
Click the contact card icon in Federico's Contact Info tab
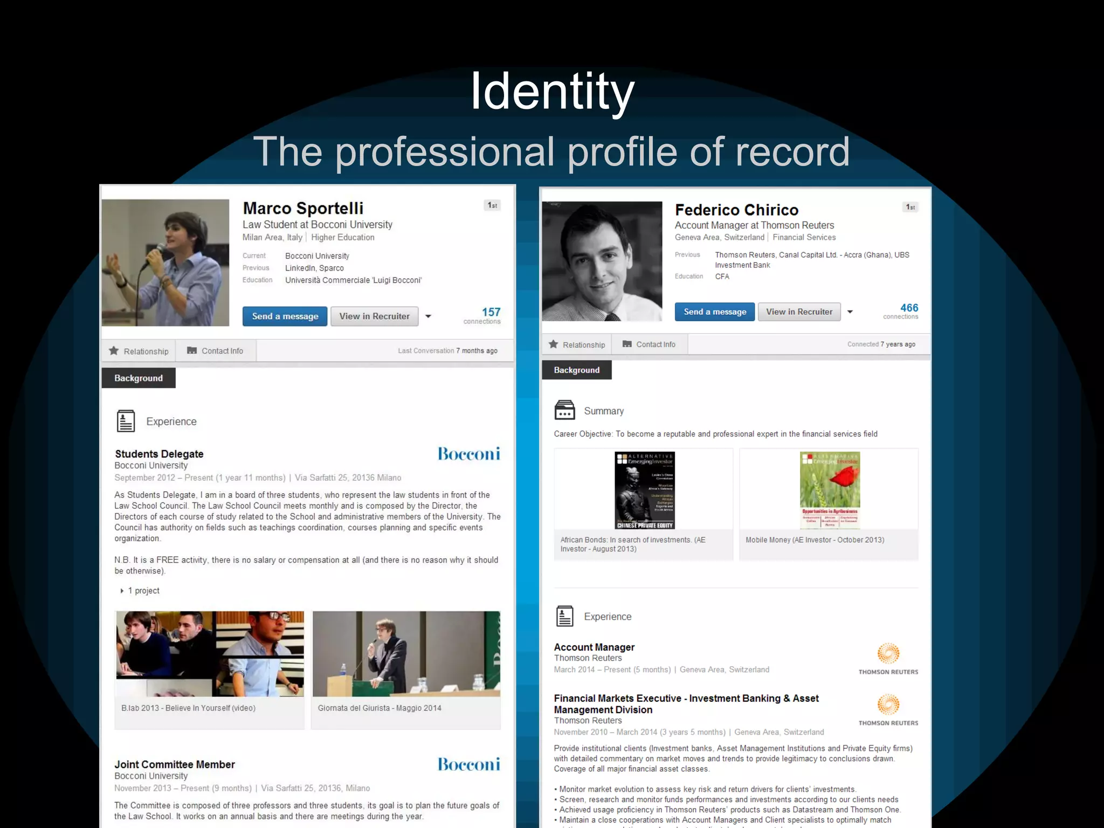[627, 344]
